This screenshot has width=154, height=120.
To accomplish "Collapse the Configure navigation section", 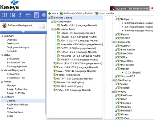I will click(2, 97).
